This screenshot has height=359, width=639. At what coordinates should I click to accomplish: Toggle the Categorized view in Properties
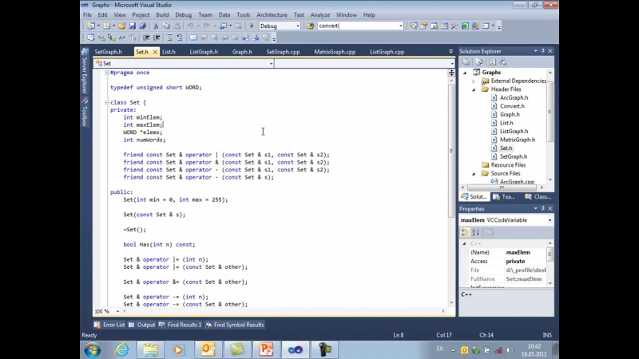click(465, 232)
